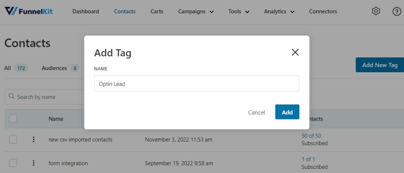
Task: Click the FunnelKit logo
Action: [x=28, y=11]
